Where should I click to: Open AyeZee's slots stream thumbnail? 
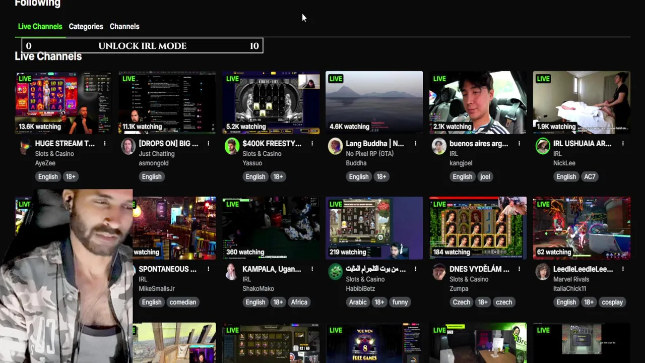(63, 102)
